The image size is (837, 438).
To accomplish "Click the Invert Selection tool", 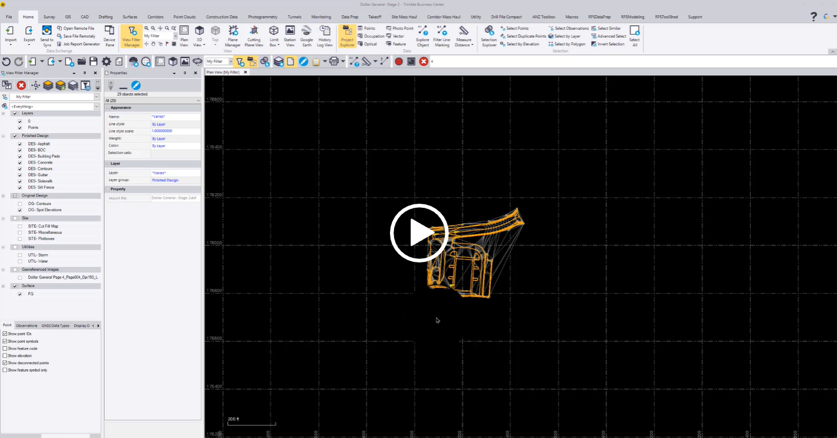I will click(x=608, y=43).
